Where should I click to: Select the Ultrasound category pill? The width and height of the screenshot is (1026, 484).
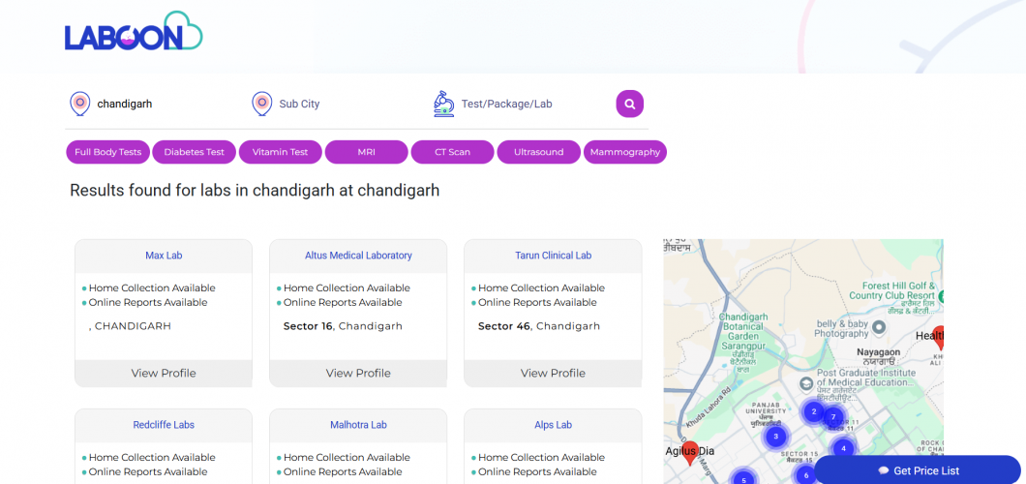point(538,152)
